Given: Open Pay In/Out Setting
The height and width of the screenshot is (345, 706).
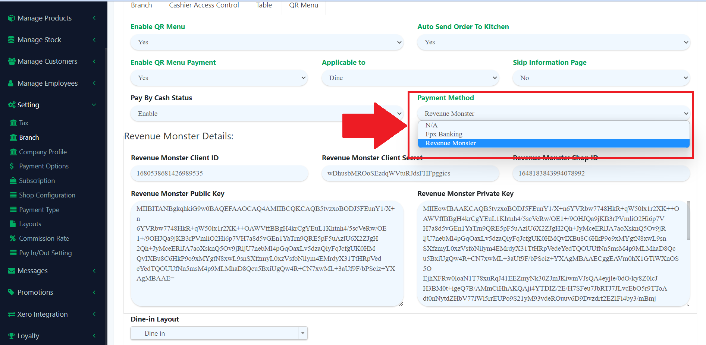Looking at the screenshot, I should tap(46, 253).
